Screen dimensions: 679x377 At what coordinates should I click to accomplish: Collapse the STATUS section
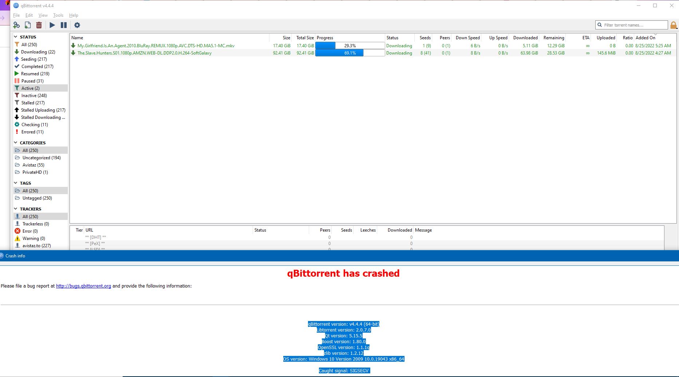(16, 37)
